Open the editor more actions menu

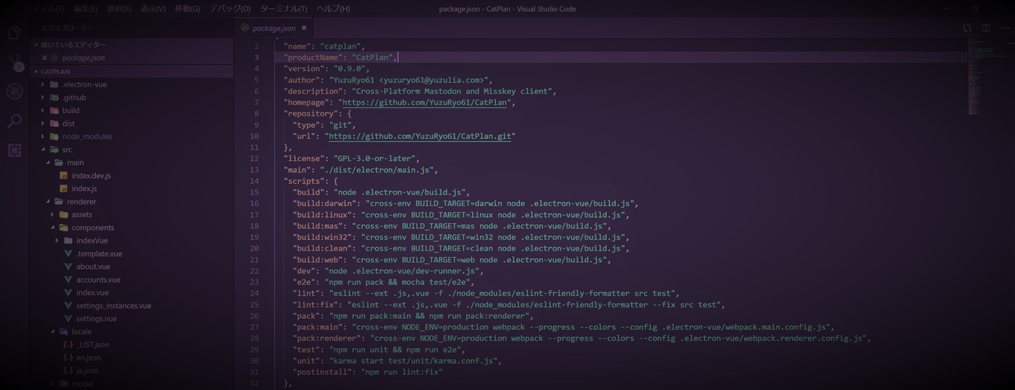point(1005,28)
